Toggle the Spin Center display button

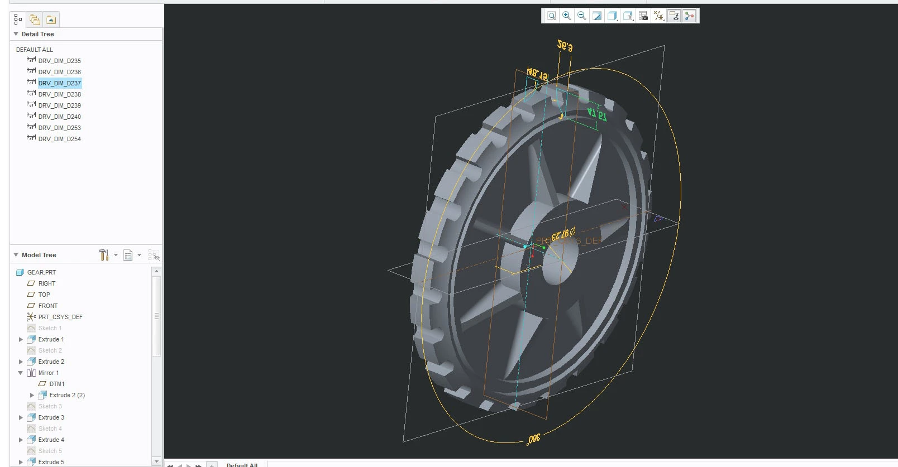pos(690,16)
